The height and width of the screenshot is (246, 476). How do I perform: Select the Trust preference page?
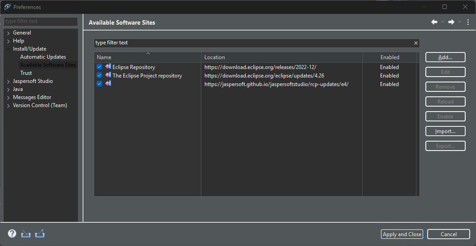(x=26, y=73)
